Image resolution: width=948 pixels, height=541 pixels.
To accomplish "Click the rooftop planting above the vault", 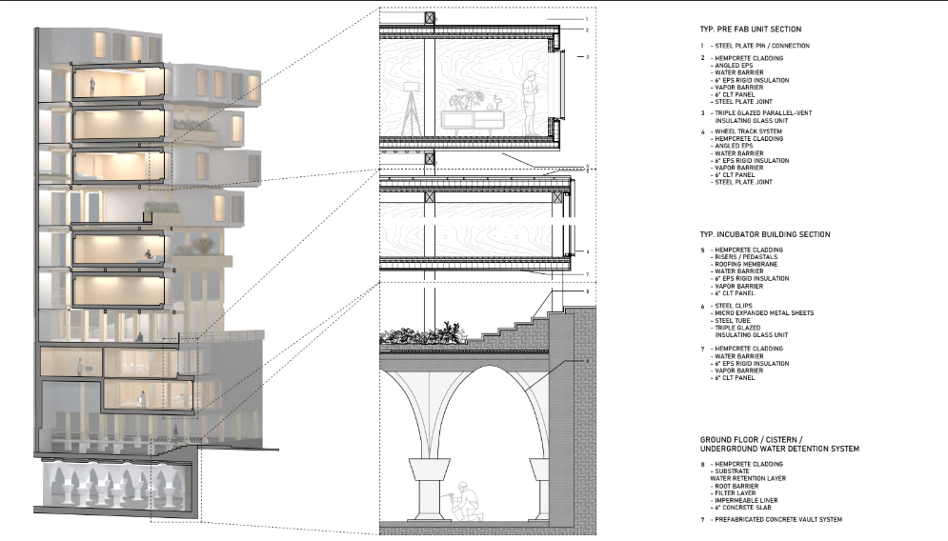I will (423, 335).
